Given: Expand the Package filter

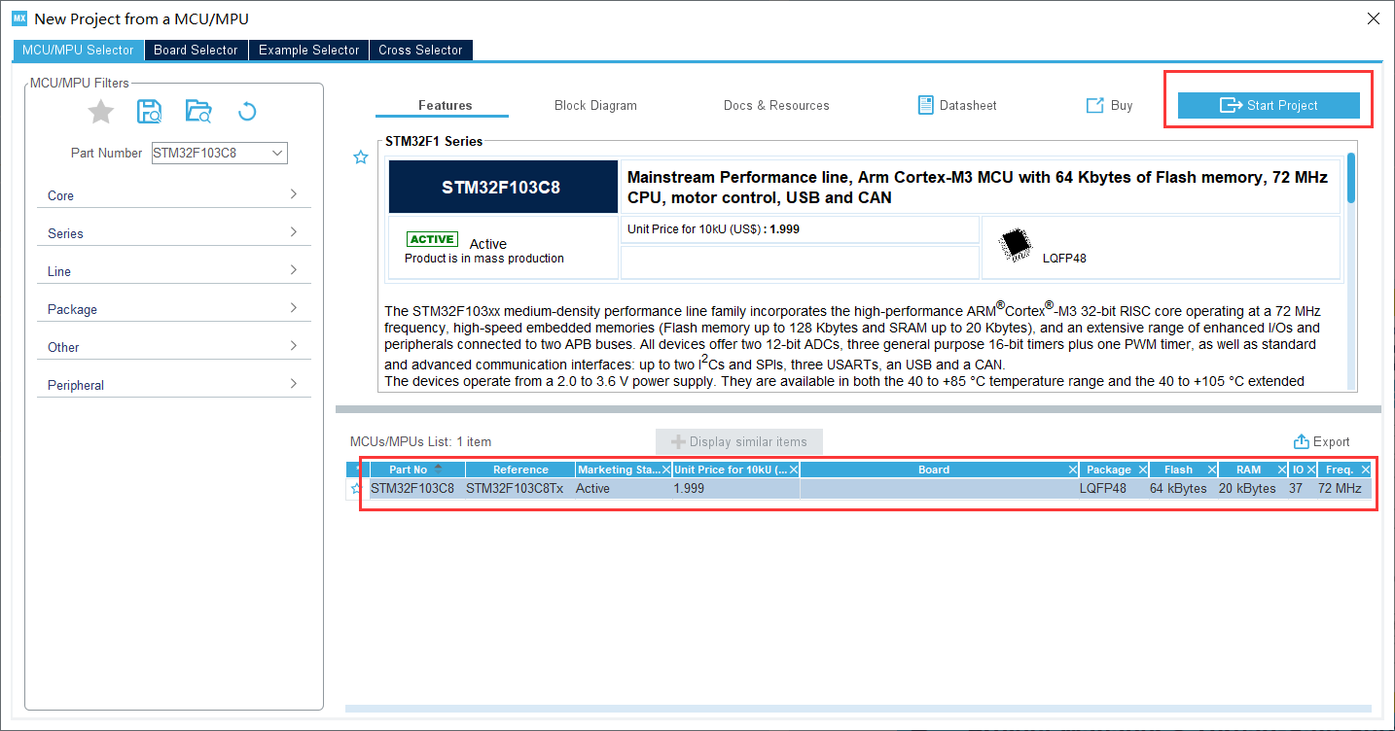Looking at the screenshot, I should [175, 309].
